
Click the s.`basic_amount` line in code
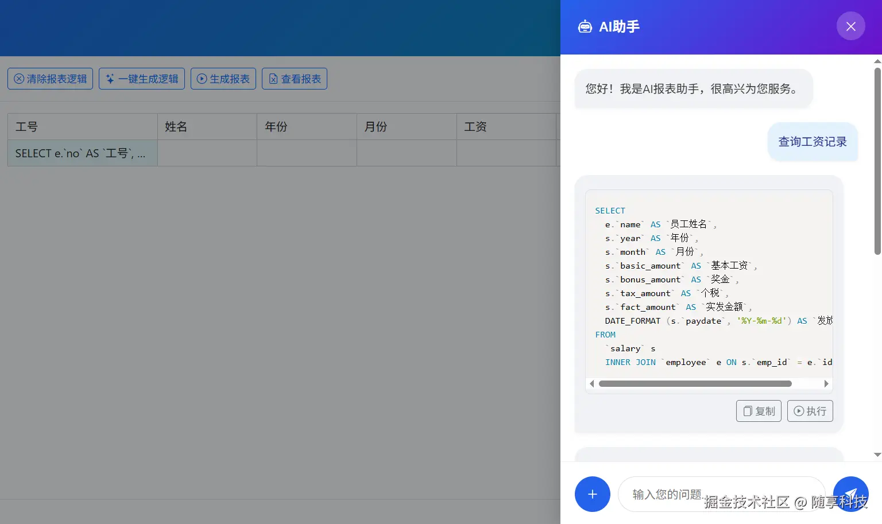681,266
